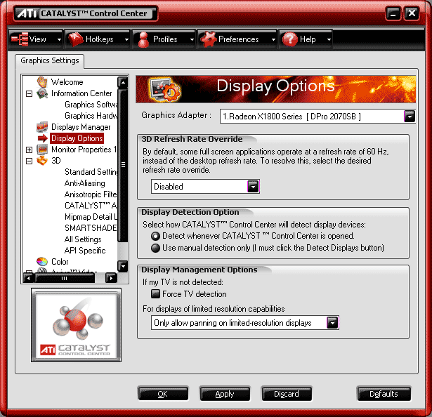Open the Hotkeys menu dropdown arrow
432x417 pixels.
point(126,39)
